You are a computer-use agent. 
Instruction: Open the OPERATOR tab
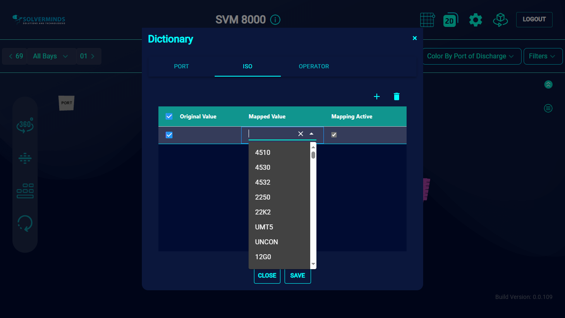(x=314, y=66)
